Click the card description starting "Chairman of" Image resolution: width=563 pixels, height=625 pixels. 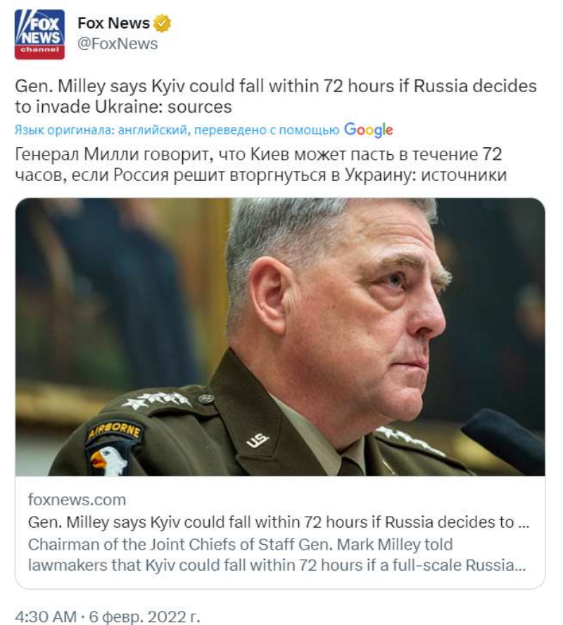[x=278, y=555]
